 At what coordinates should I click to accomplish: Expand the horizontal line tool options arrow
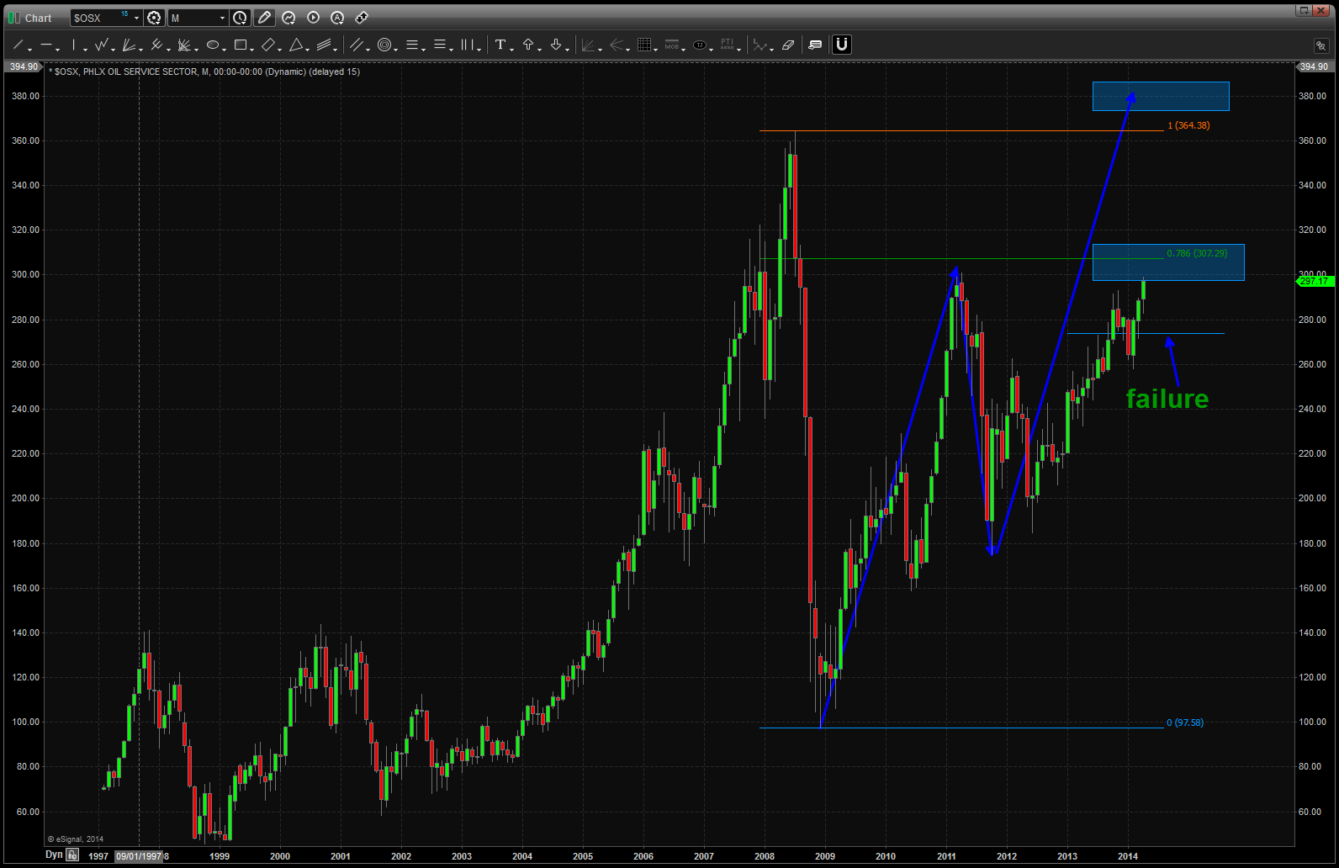coord(57,49)
